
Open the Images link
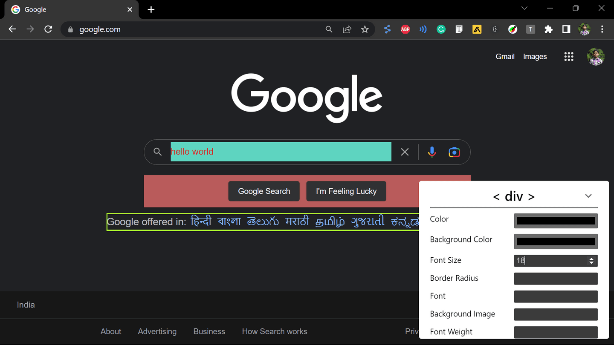click(535, 57)
